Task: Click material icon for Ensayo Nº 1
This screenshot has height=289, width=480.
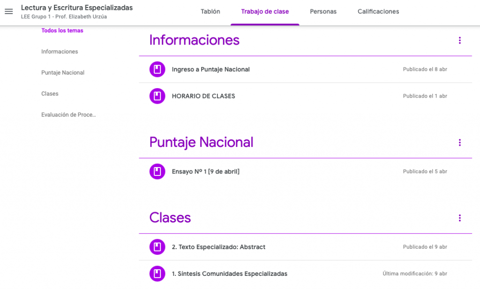Action: click(157, 172)
